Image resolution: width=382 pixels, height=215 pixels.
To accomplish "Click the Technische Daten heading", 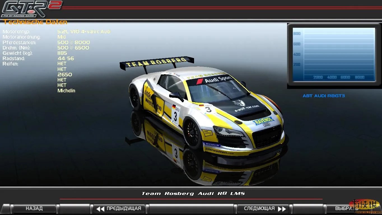I will pyautogui.click(x=35, y=22).
